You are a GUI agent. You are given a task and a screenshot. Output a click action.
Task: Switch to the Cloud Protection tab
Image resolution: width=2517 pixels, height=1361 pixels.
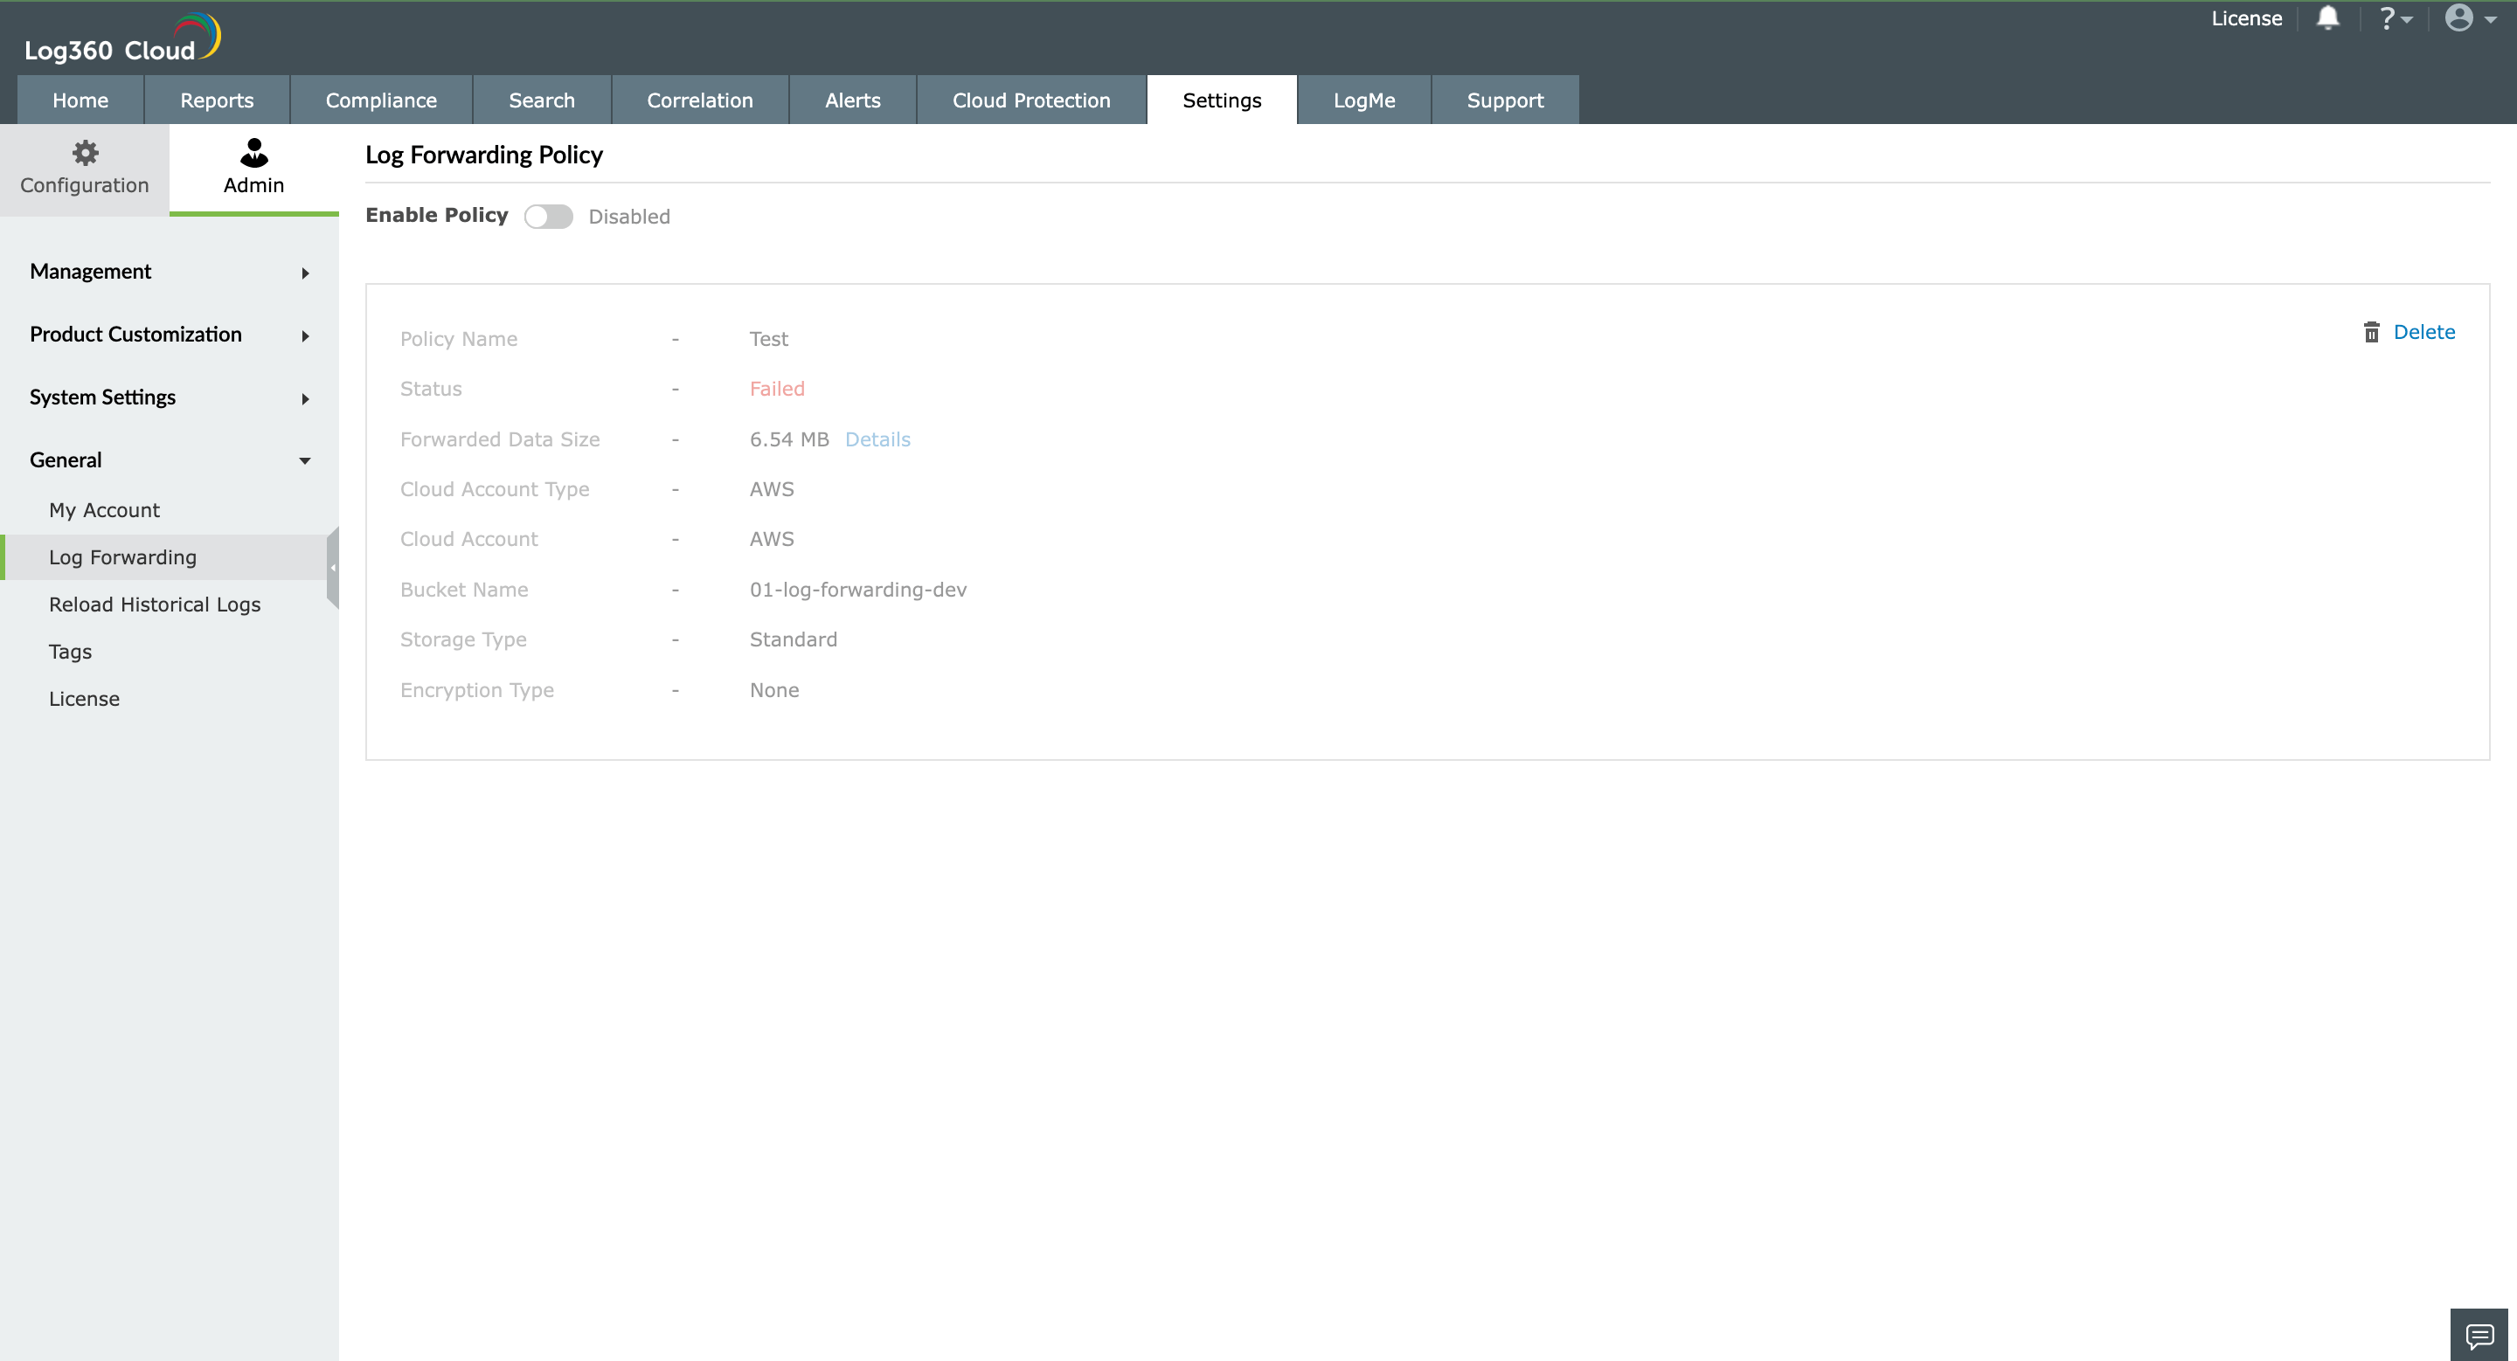pos(1031,100)
